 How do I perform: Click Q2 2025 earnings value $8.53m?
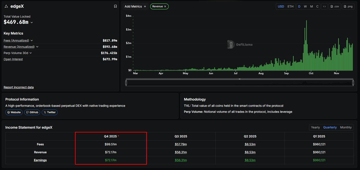point(250,160)
